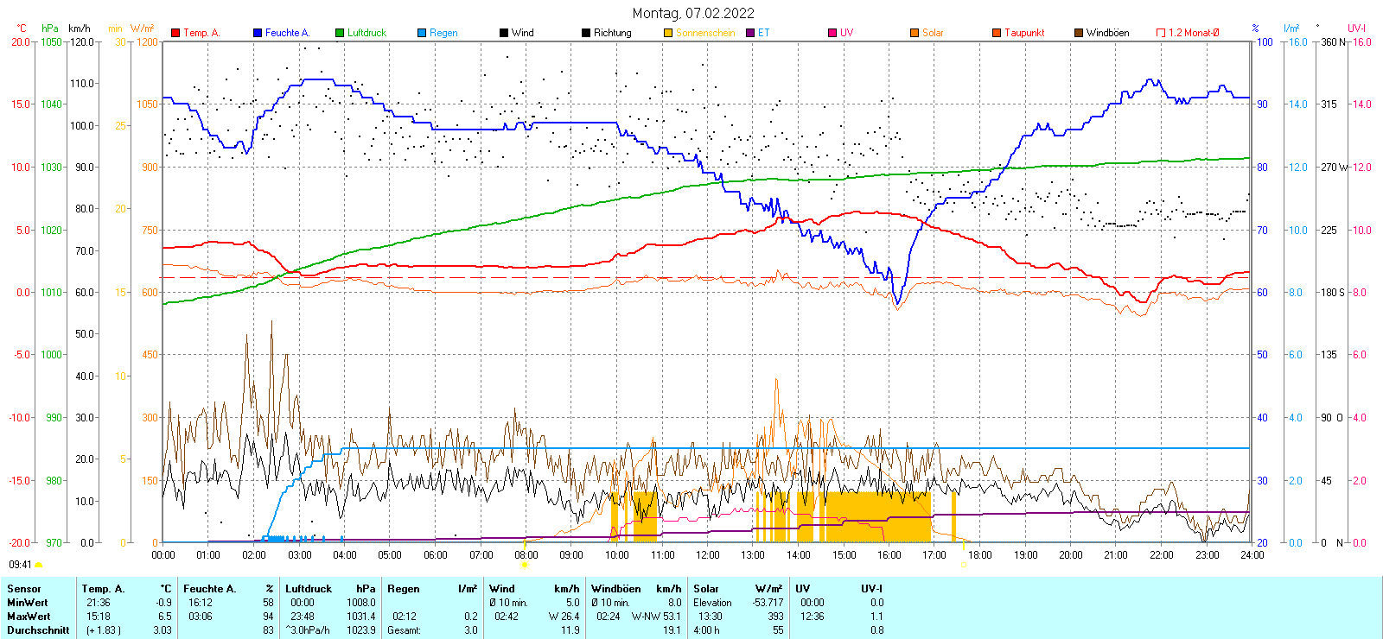Viewport: 1383px width, 639px height.
Task: Click the green Luftdruck legend marker
Action: tap(340, 33)
